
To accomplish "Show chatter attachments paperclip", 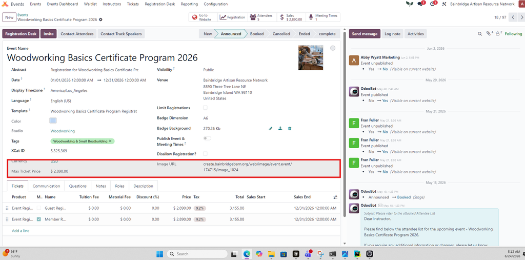I will (489, 34).
